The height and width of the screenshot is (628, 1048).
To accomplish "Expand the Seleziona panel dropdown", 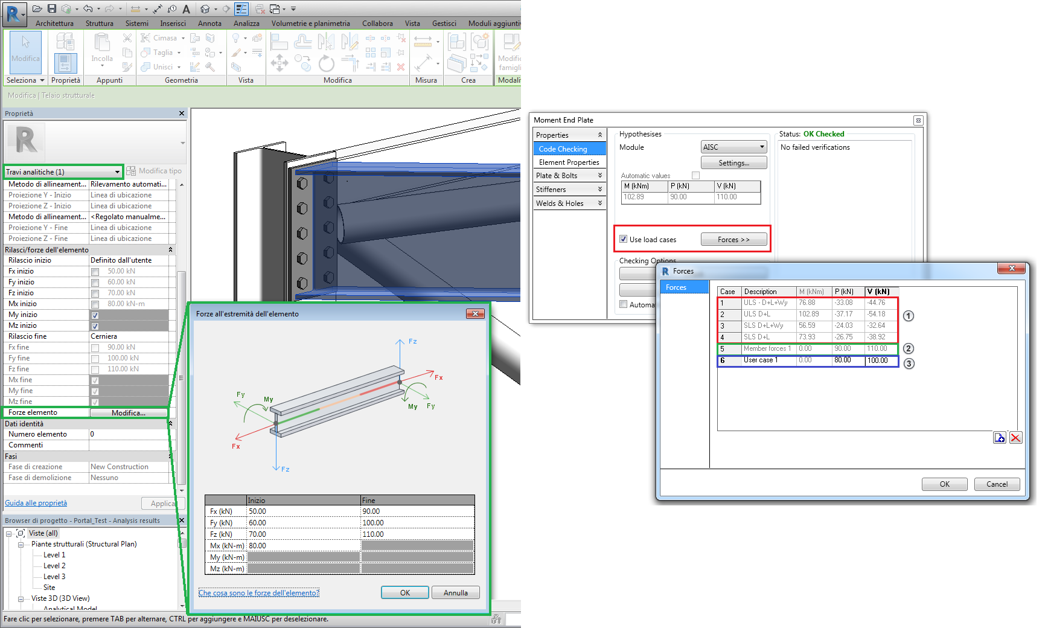I will click(25, 80).
